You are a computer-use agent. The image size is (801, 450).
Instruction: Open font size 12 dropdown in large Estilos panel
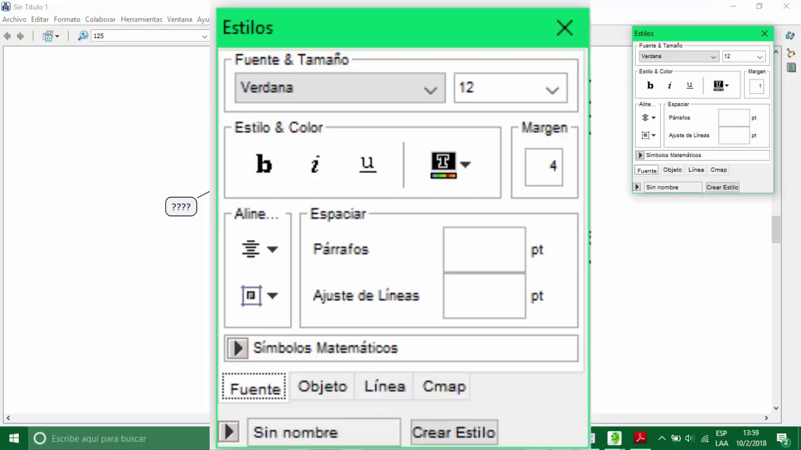pyautogui.click(x=511, y=88)
